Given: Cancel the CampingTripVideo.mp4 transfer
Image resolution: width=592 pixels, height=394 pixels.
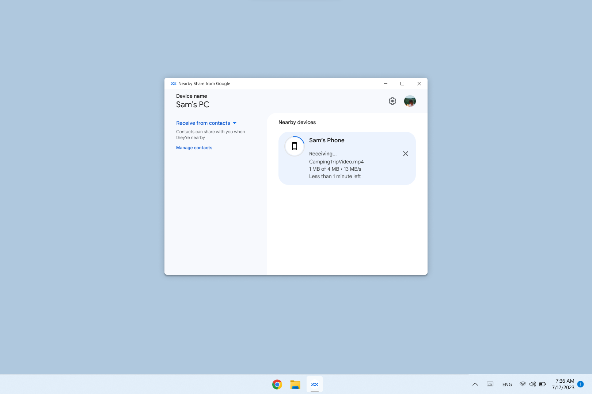Looking at the screenshot, I should click(405, 154).
